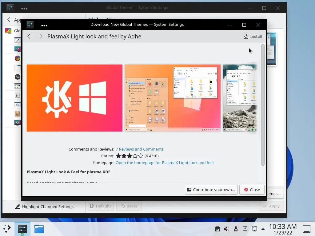Image resolution: width=315 pixels, height=236 pixels.
Task: Open Launch Feedback item in settings sidebar
Action: pyautogui.click(x=18, y=104)
